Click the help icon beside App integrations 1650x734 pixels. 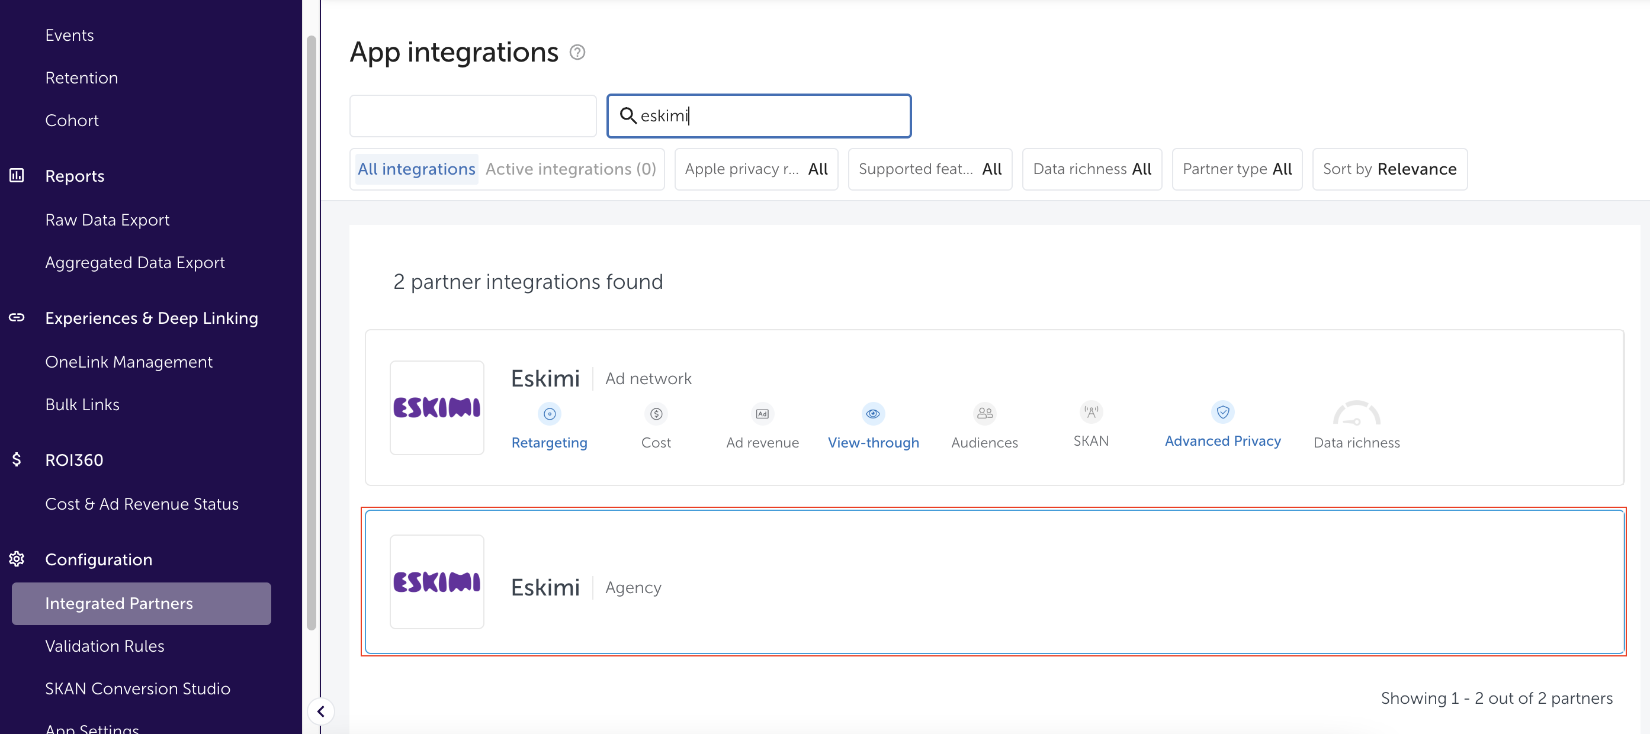click(577, 52)
